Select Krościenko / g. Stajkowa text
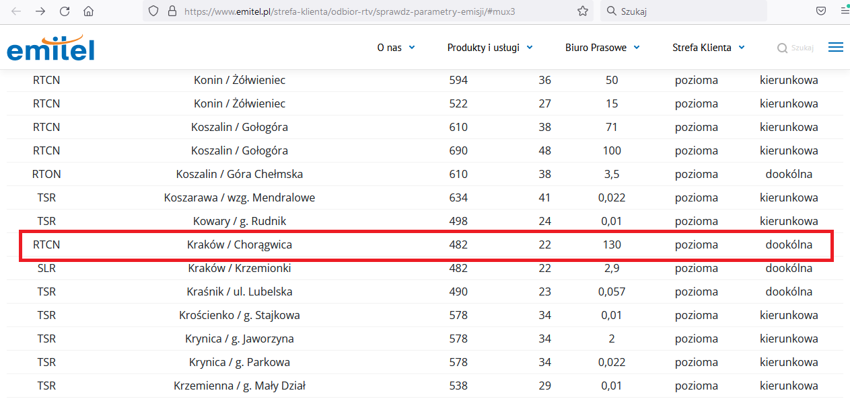850x401 pixels. 240,316
